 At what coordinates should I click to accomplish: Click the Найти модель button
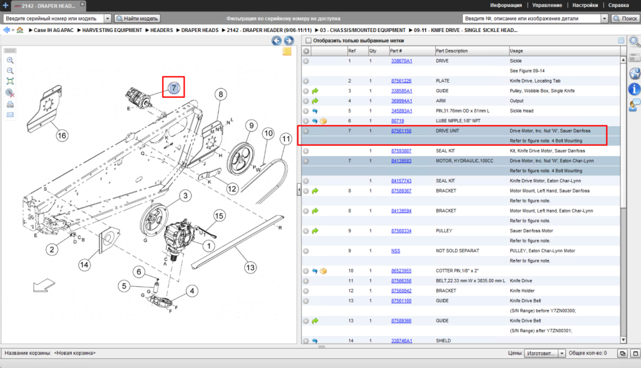[137, 19]
